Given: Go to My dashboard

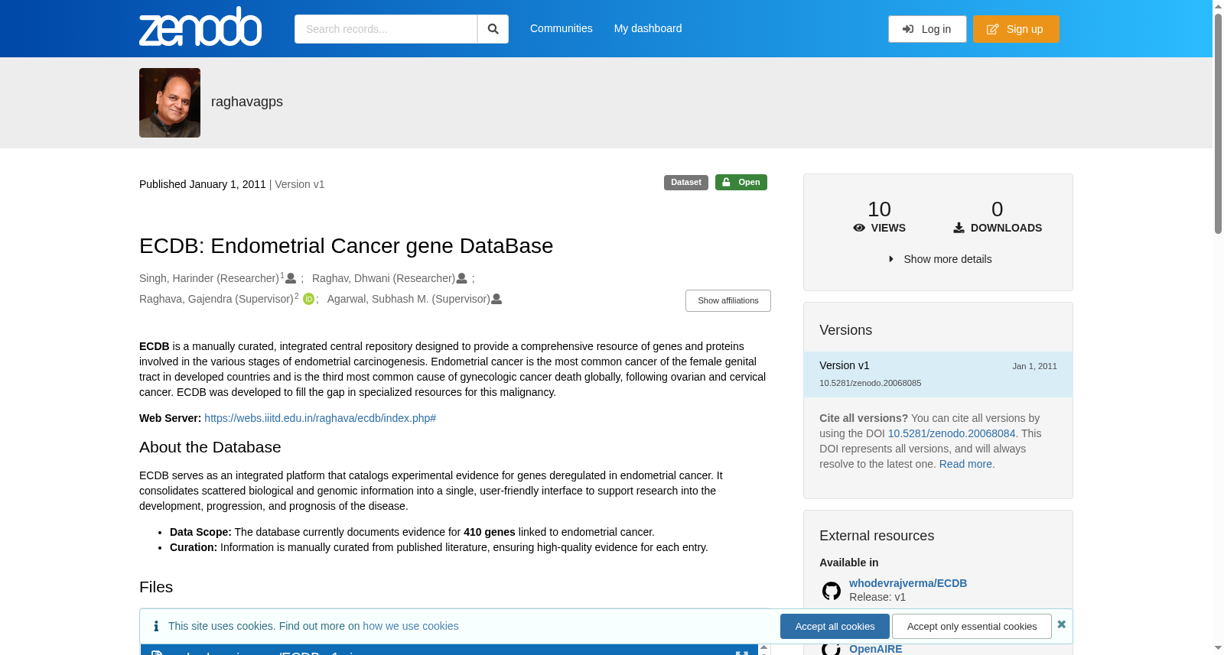Looking at the screenshot, I should click(648, 28).
